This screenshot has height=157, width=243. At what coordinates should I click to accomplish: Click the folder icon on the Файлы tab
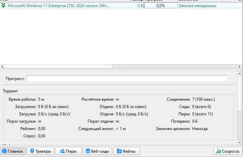point(119,151)
